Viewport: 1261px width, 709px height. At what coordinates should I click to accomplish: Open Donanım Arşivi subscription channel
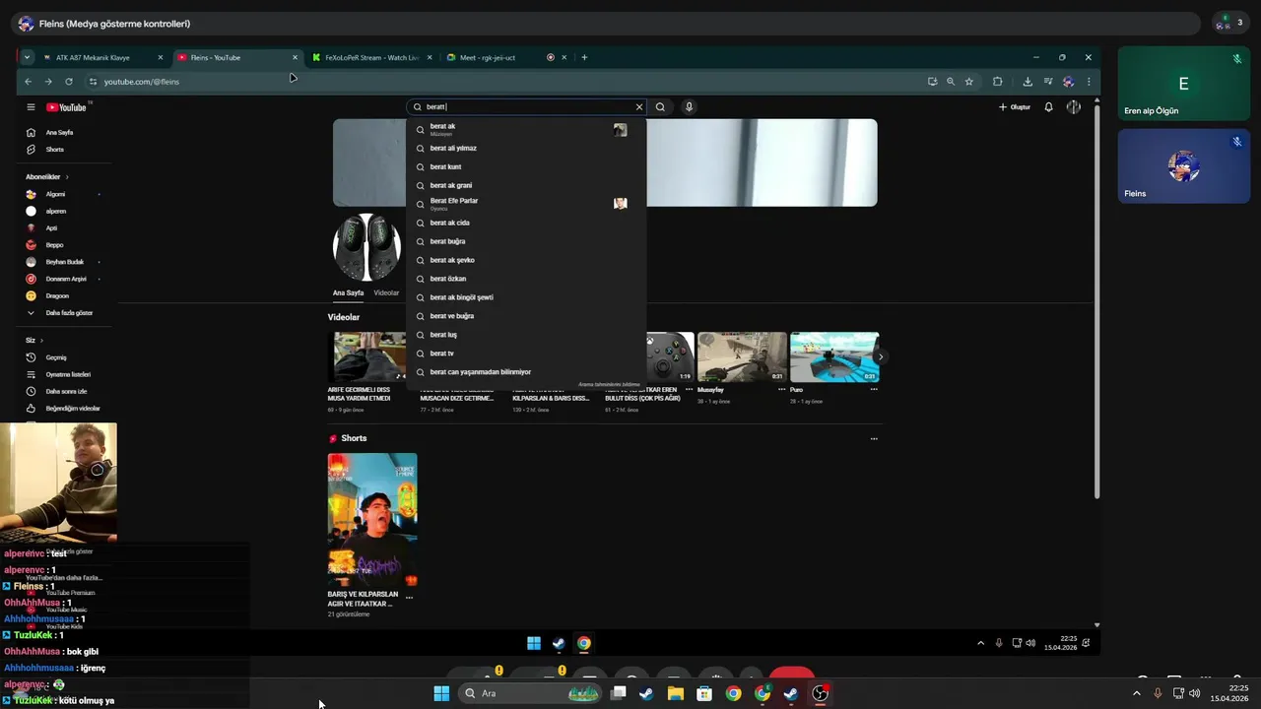click(65, 279)
